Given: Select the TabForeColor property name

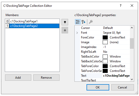Looking at the screenshot, I should point(90,66).
